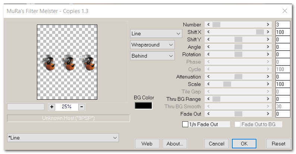Image resolution: width=296 pixels, height=154 pixels.
Task: Click the zoom out minus button
Action: [x=82, y=107]
